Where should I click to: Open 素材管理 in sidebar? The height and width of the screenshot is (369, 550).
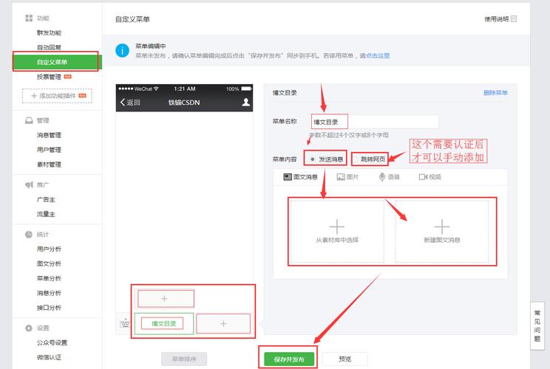[49, 165]
